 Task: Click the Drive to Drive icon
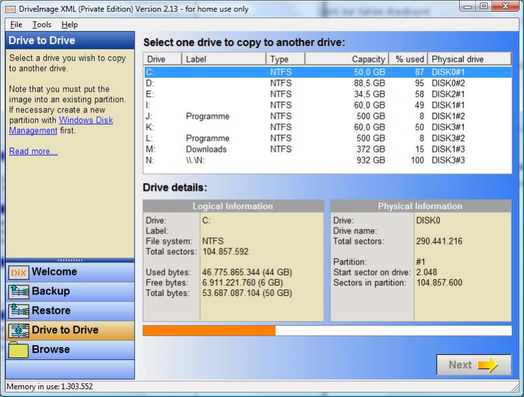(19, 330)
